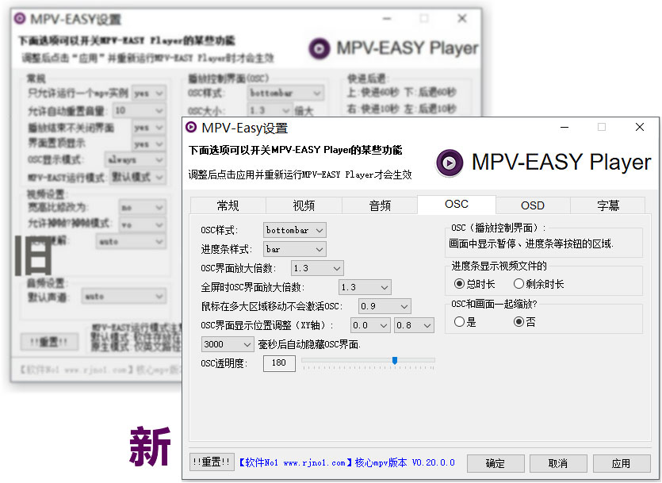Open the 3000 millisecond auto-hide dropdown

click(x=227, y=343)
